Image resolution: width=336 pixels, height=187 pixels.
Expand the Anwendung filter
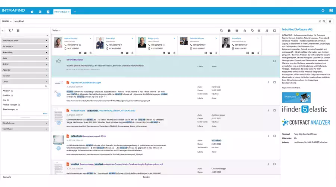25,52
